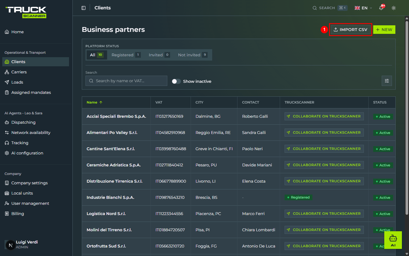This screenshot has height=256, width=409.
Task: Filter by the Invited tab
Action: 159,55
